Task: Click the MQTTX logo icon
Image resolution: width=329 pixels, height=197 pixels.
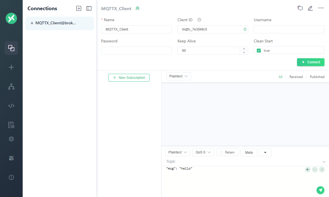Action: point(11,18)
